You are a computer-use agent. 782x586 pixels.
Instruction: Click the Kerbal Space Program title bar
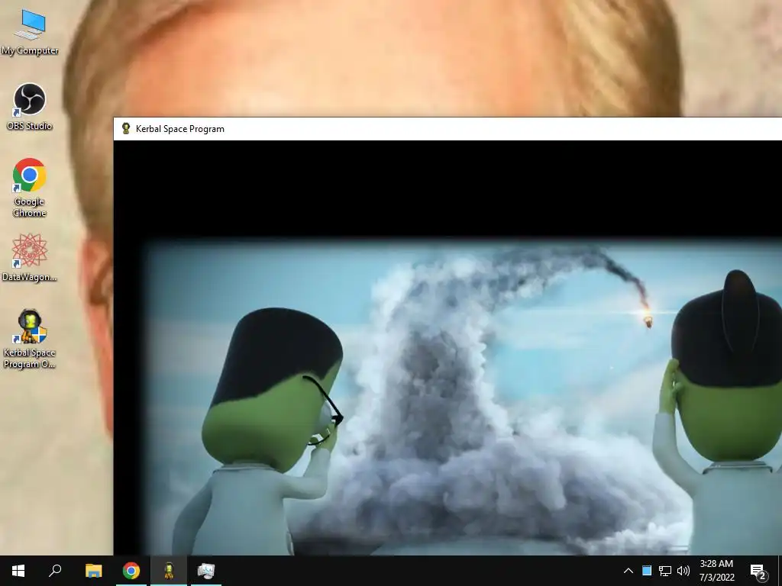[448, 129]
